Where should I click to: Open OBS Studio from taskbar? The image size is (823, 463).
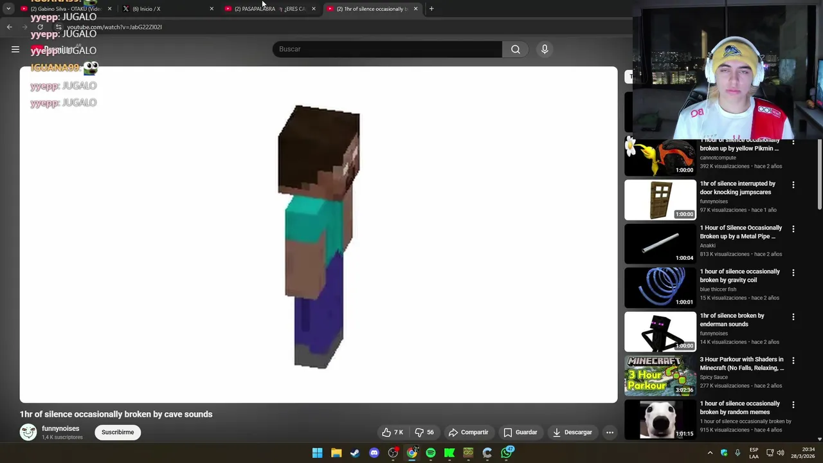click(393, 453)
